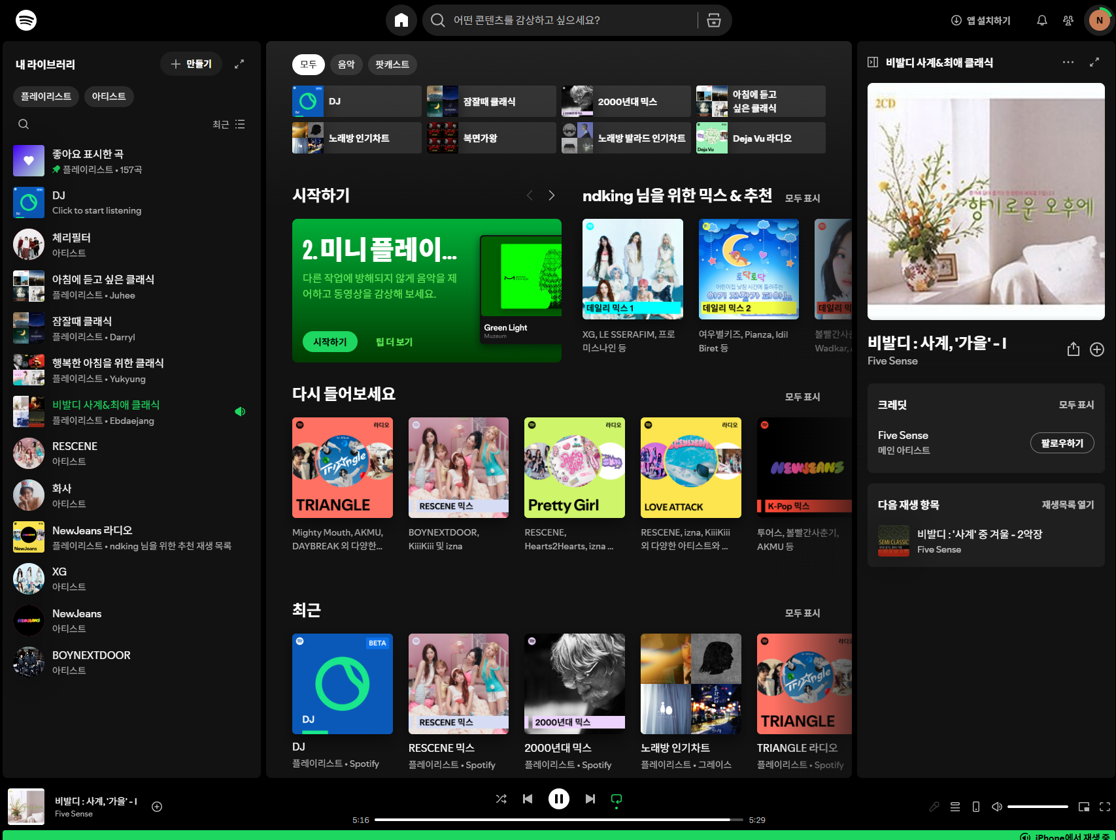
Task: Open 좋아요 표시한 곡 playlist
Action: coord(131,161)
